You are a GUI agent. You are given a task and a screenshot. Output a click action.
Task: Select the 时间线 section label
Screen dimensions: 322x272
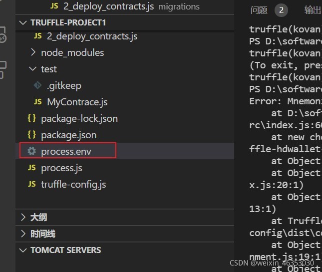pos(43,234)
